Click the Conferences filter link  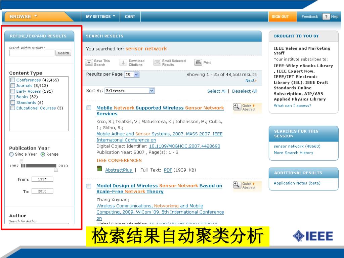pyautogui.click(x=29, y=80)
